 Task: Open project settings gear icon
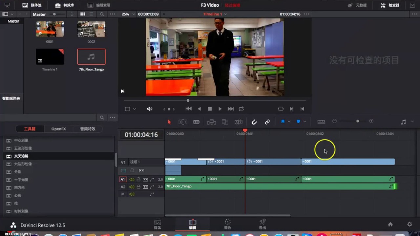tap(409, 224)
